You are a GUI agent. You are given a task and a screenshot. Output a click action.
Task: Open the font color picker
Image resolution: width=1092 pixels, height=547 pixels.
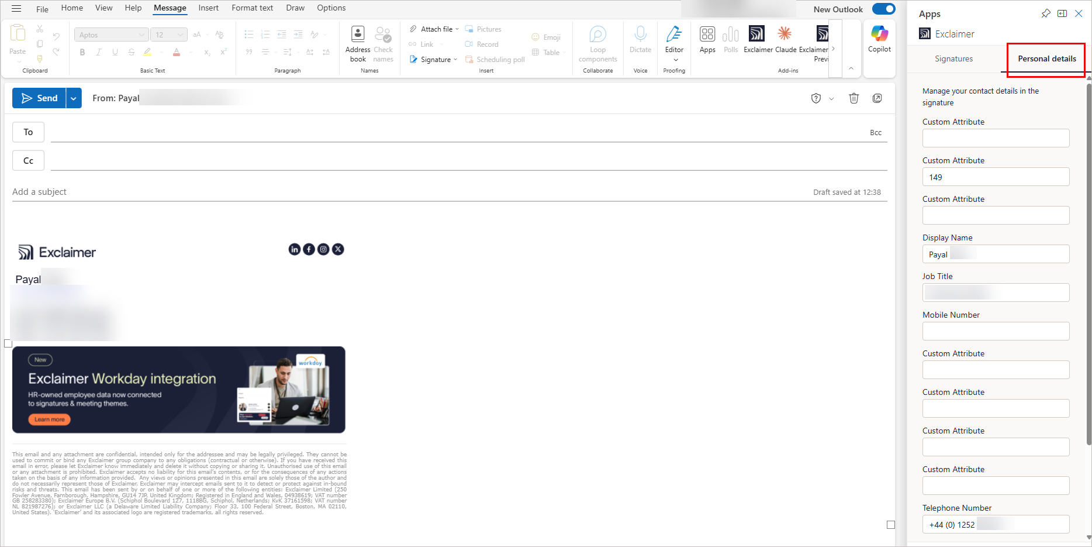click(x=177, y=52)
